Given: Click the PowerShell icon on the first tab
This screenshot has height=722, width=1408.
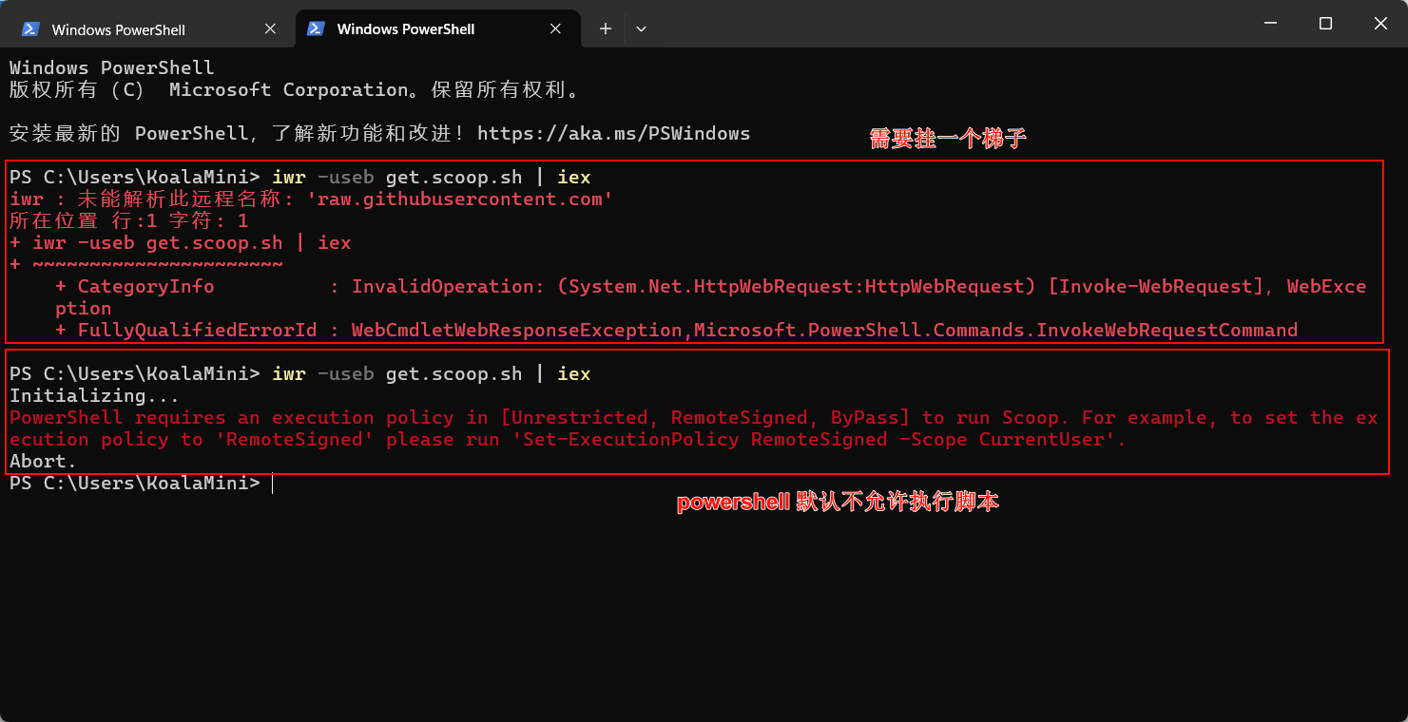Looking at the screenshot, I should click(30, 29).
